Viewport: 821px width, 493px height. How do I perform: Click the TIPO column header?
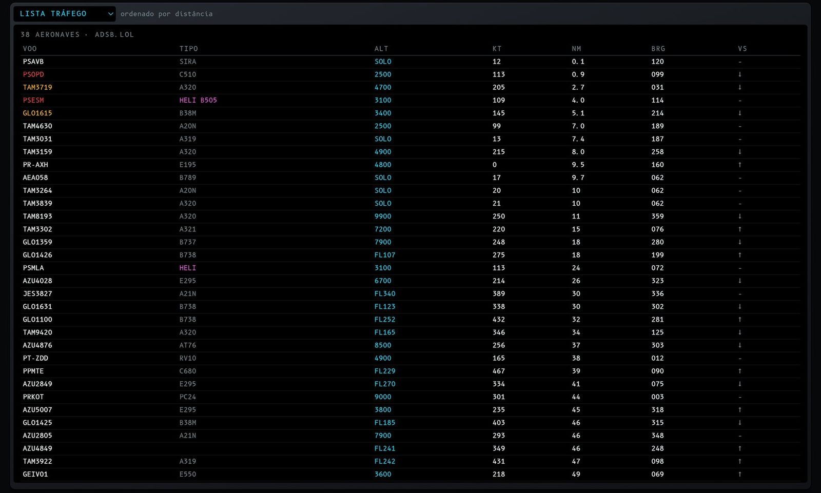[x=188, y=49]
